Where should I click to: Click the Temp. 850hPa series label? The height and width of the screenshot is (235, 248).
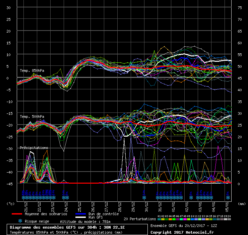tap(32, 70)
